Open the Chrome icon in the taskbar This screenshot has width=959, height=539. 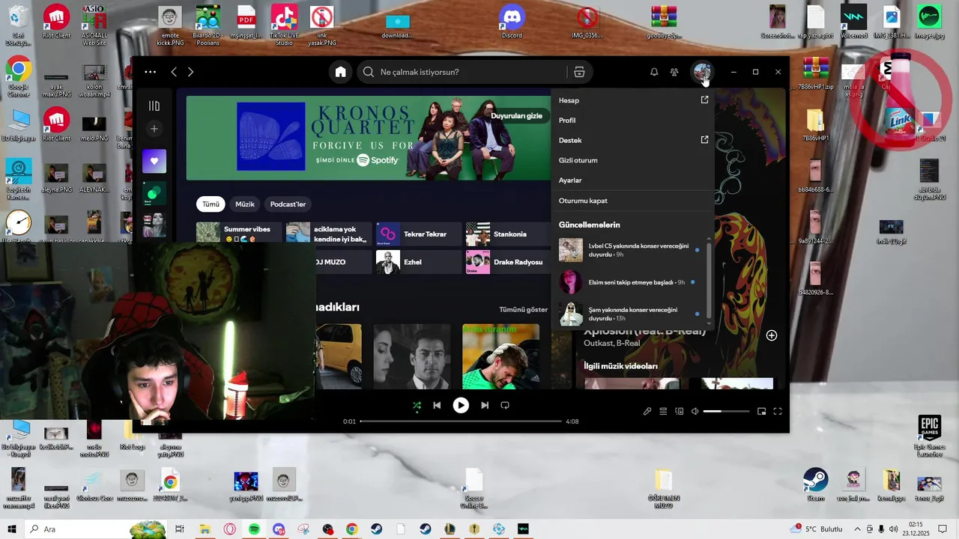352,529
